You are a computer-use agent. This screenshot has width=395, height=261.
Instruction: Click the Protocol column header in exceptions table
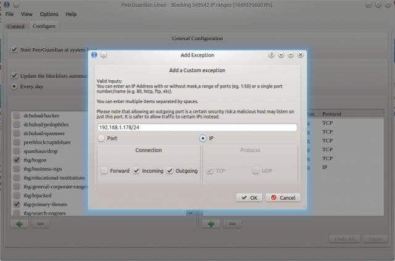click(331, 114)
